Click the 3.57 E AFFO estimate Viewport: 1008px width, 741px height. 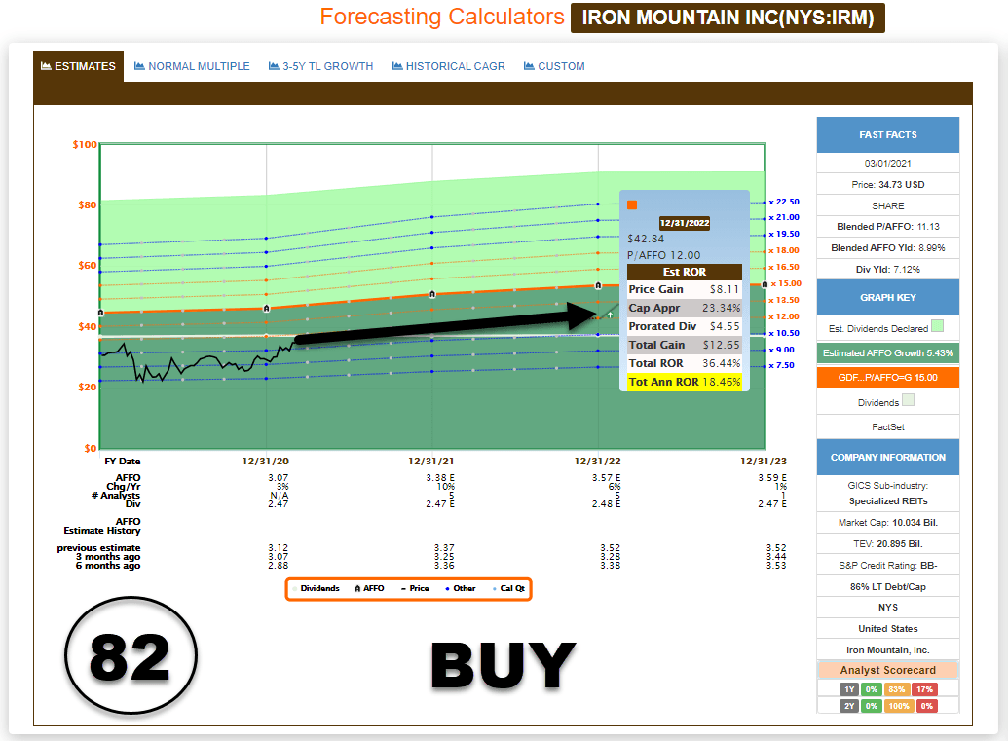click(x=606, y=477)
